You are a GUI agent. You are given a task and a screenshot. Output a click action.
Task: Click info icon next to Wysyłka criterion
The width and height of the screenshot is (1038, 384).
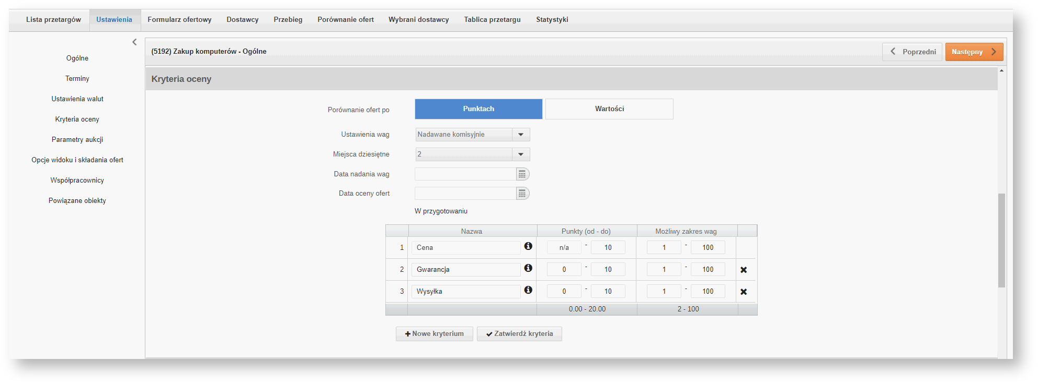pos(528,290)
